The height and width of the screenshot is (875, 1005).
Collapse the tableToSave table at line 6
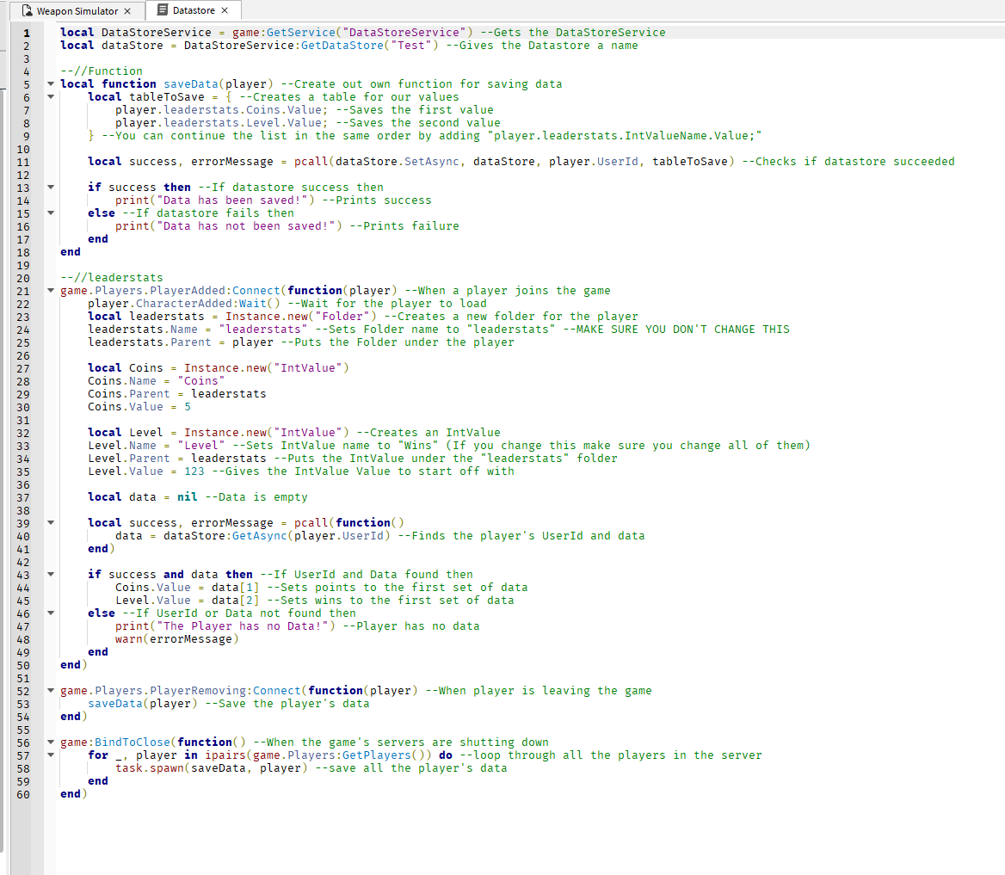tap(51, 97)
